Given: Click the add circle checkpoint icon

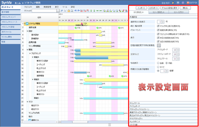Looking at the screenshot, I should (104, 11).
